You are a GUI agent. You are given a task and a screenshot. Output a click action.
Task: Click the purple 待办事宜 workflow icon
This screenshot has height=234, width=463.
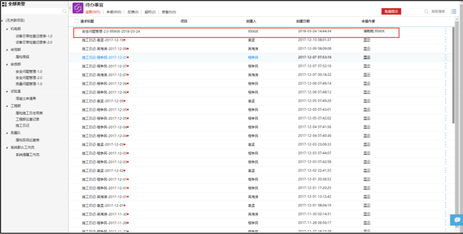78,8
